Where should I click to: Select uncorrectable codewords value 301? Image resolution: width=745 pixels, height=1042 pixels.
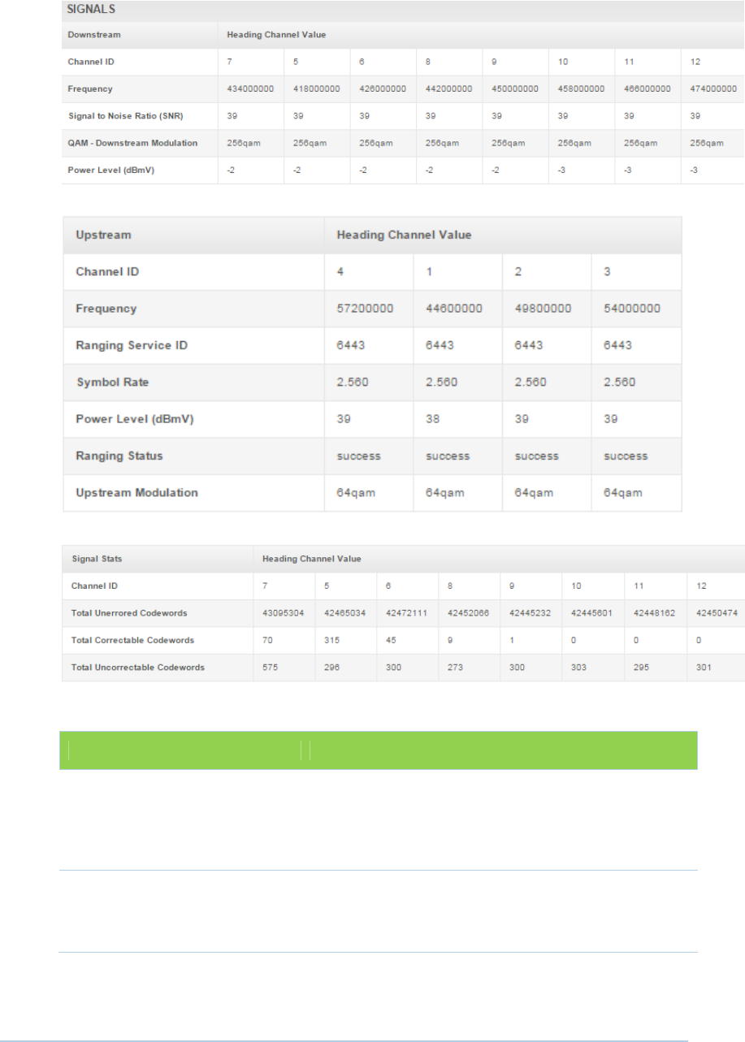pyautogui.click(x=704, y=667)
